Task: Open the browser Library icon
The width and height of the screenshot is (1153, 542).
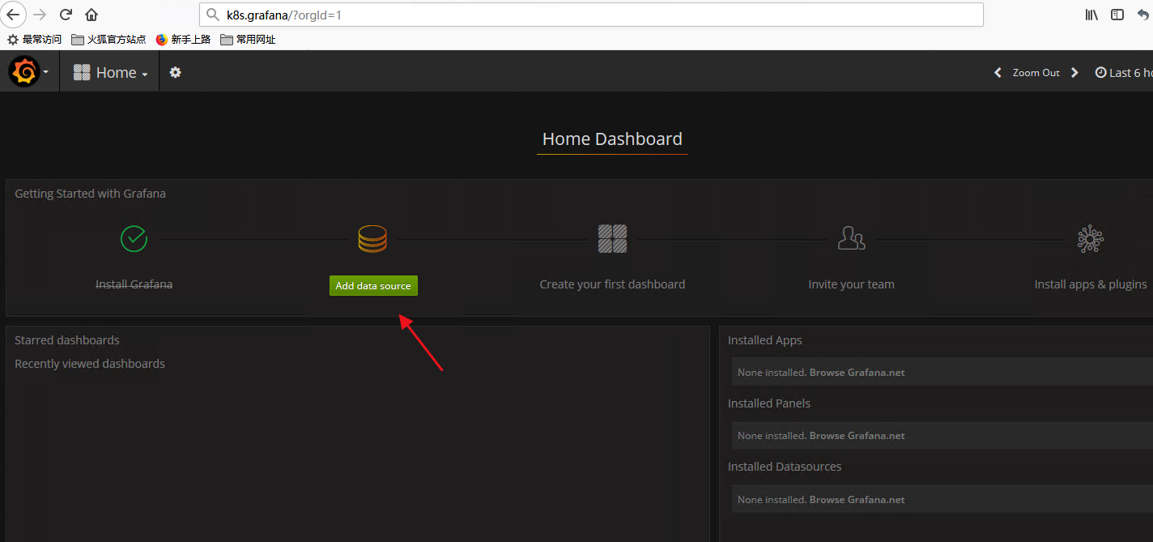Action: pyautogui.click(x=1091, y=15)
